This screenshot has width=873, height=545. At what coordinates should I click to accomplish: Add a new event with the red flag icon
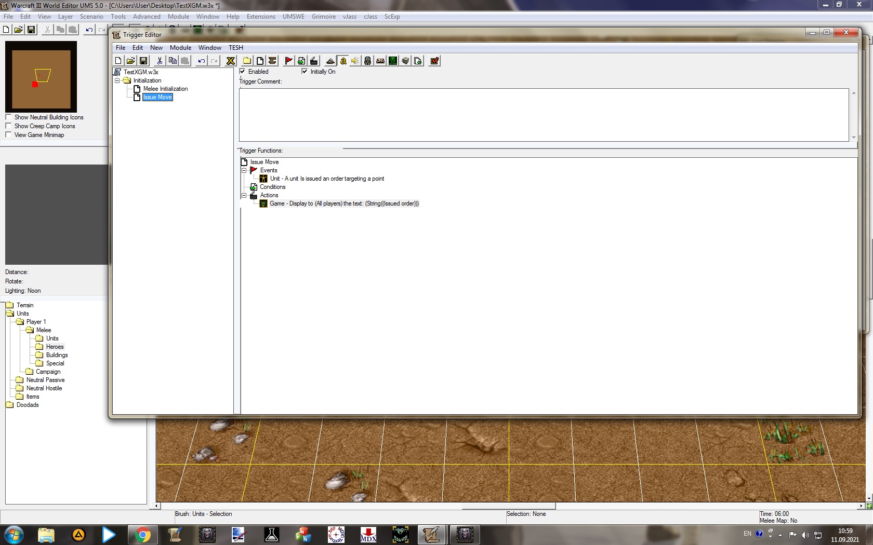(289, 61)
